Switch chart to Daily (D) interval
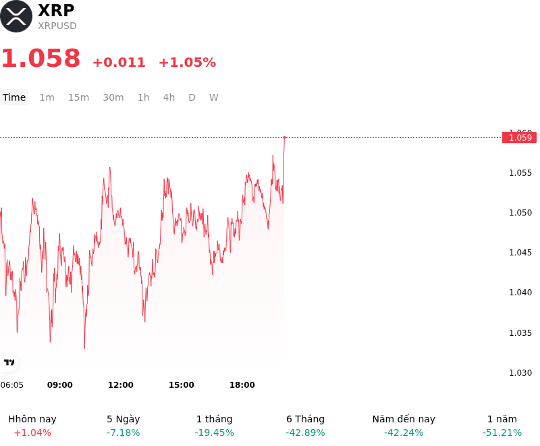The image size is (540, 446). 192,97
